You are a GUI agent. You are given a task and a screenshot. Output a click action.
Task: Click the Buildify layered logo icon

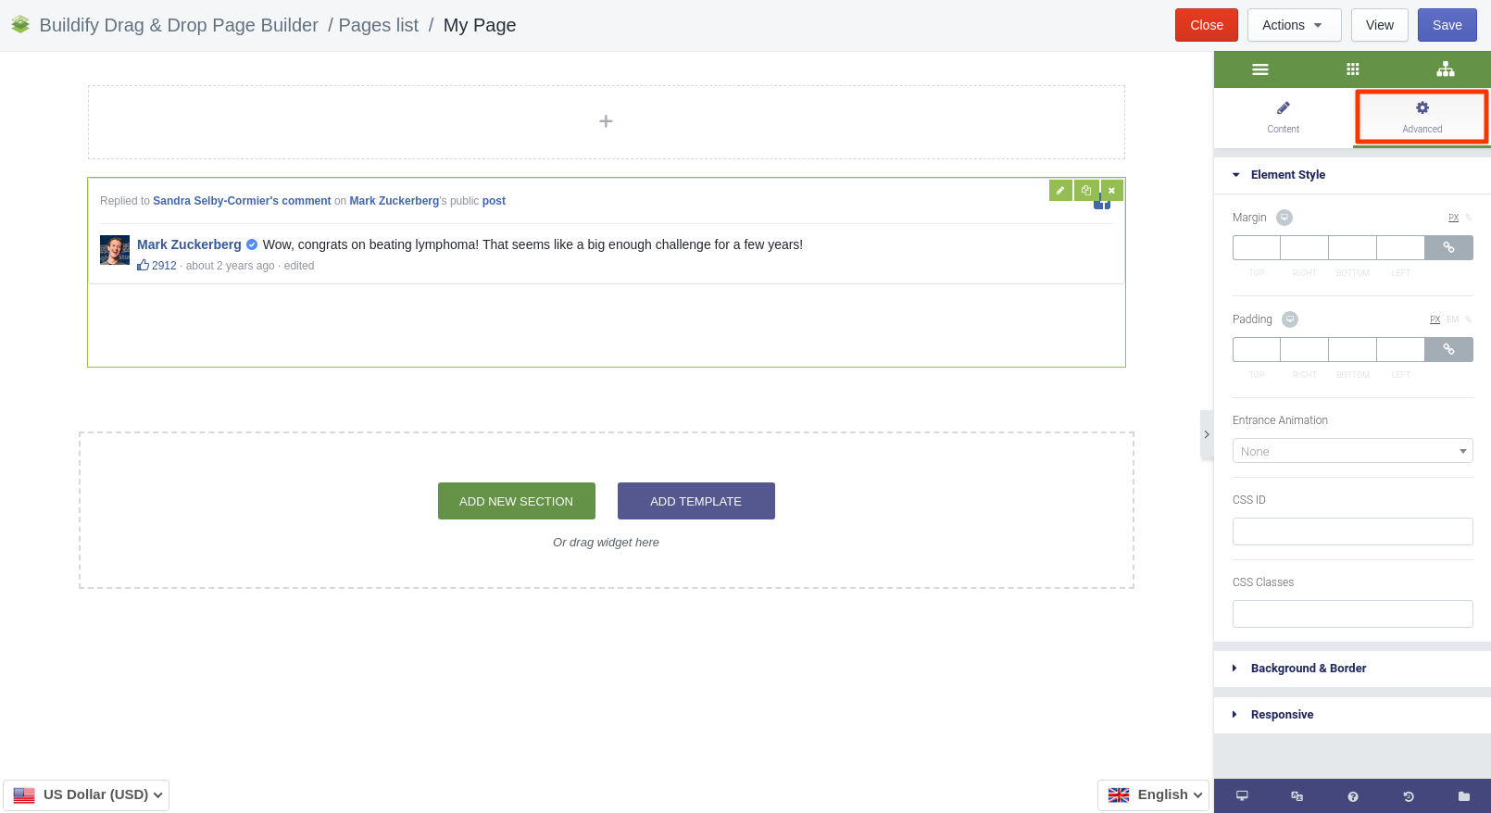[x=20, y=25]
